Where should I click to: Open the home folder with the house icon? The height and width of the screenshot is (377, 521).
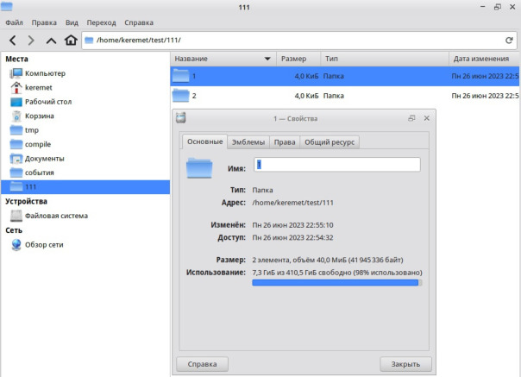tap(71, 40)
